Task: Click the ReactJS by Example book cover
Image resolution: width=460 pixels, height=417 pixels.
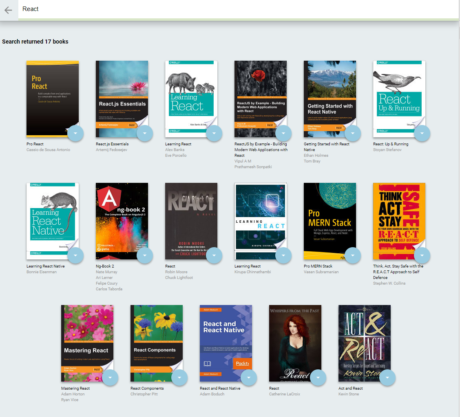Action: tap(261, 99)
